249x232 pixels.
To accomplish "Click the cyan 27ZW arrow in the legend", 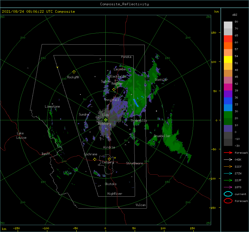I will coord(228,174).
